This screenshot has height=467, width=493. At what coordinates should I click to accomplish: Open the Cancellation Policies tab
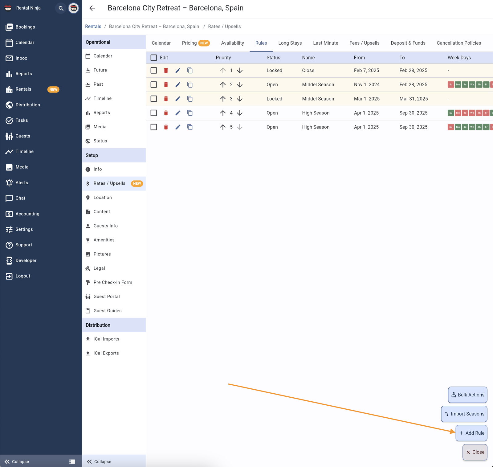point(458,43)
